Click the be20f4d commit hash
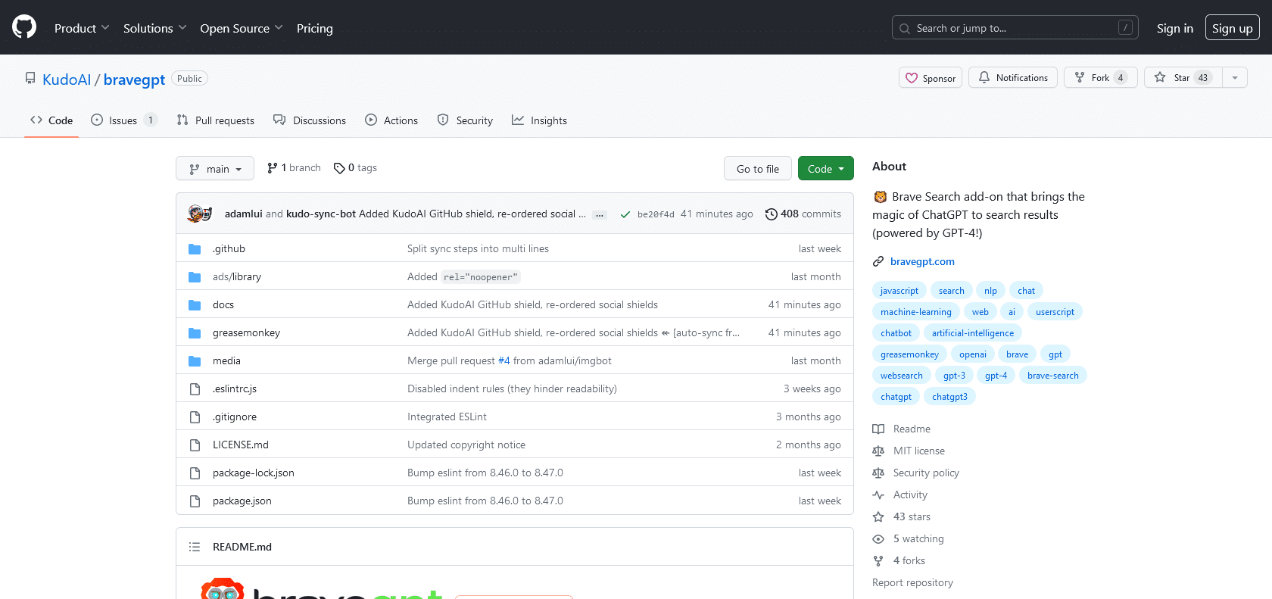Viewport: 1272px width, 599px height. point(656,214)
